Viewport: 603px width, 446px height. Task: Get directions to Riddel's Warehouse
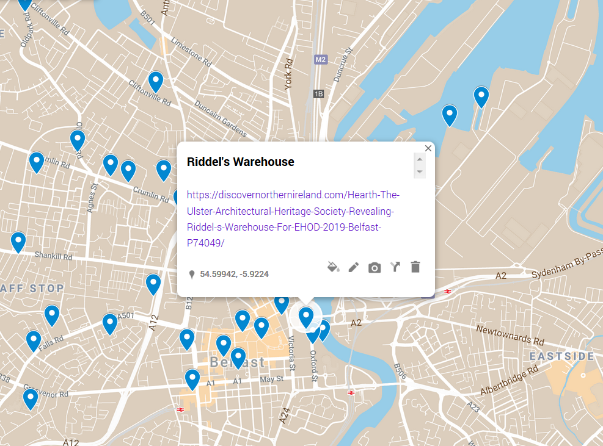(x=395, y=267)
